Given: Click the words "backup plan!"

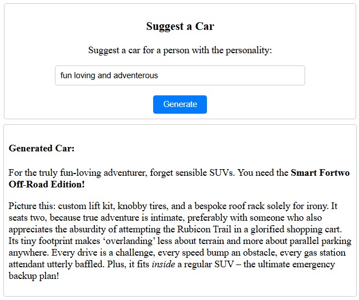Looking at the screenshot, I should [x=34, y=276].
